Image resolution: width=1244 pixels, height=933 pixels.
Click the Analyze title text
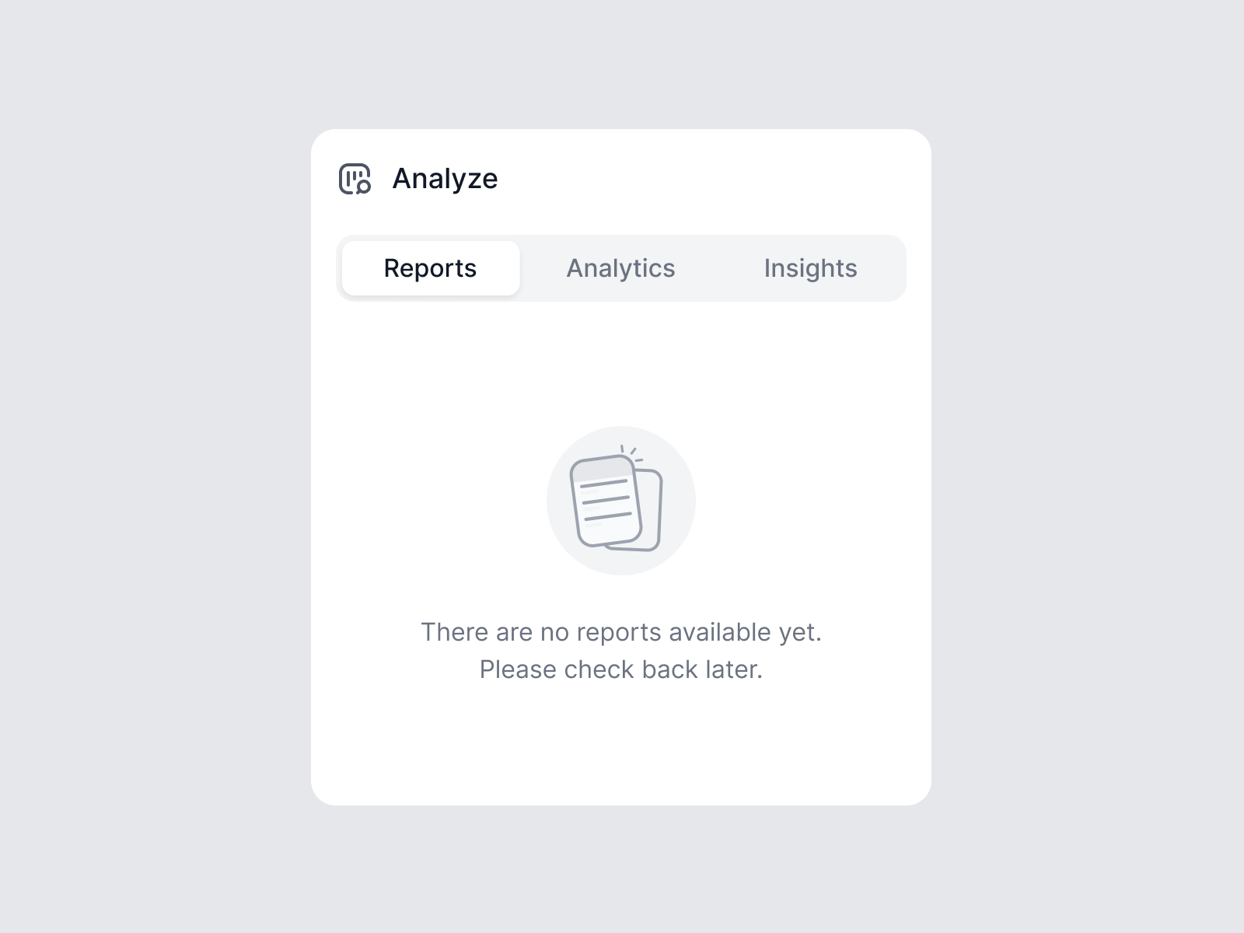[446, 178]
